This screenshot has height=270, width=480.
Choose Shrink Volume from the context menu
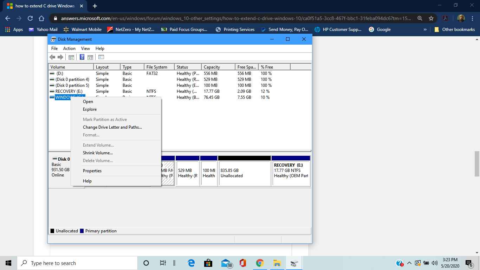click(x=98, y=153)
